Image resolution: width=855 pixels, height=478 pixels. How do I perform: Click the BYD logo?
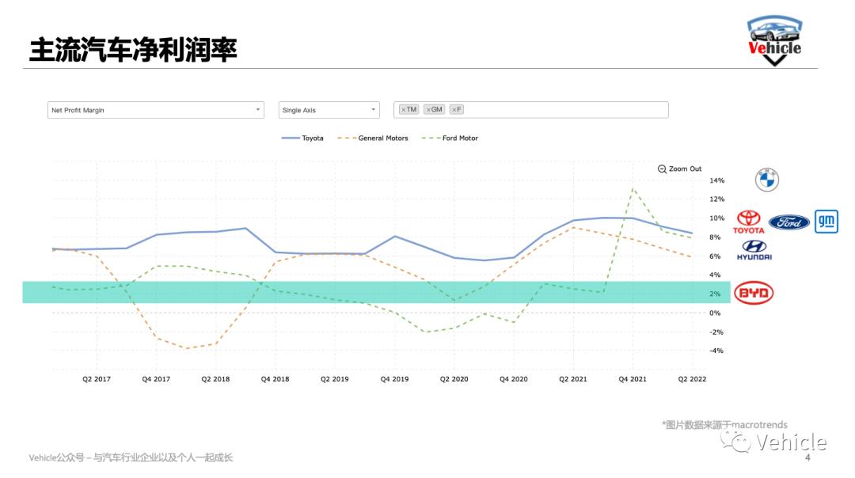[x=754, y=293]
